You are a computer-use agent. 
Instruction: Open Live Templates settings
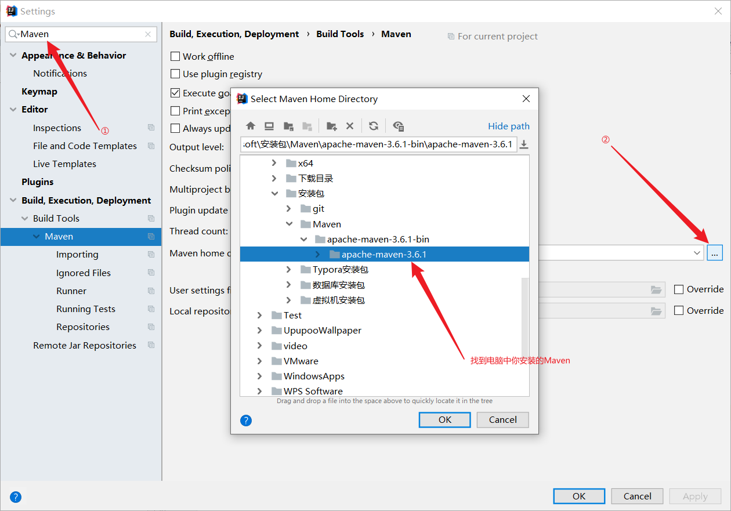point(64,164)
